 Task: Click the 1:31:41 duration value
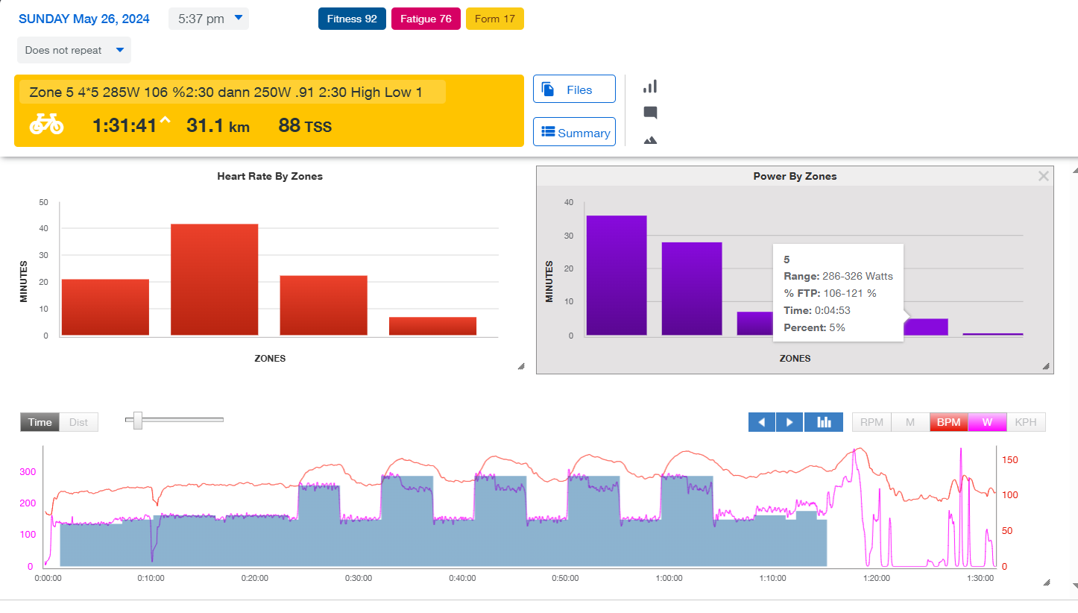click(124, 125)
